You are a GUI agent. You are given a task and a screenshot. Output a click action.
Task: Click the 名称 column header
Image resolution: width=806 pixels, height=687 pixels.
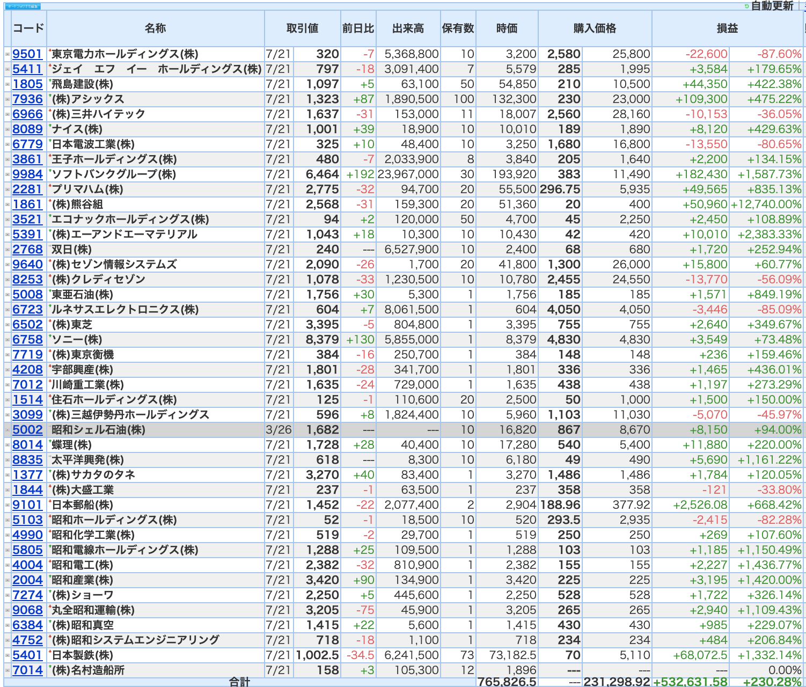[x=156, y=28]
